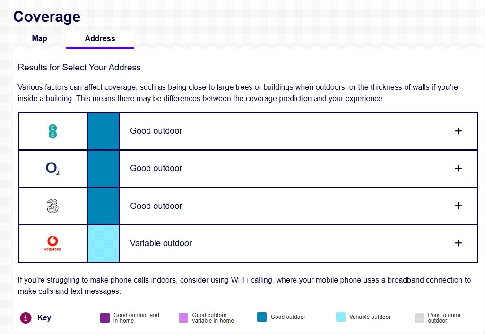Click the 'Coverage' page heading

point(47,17)
